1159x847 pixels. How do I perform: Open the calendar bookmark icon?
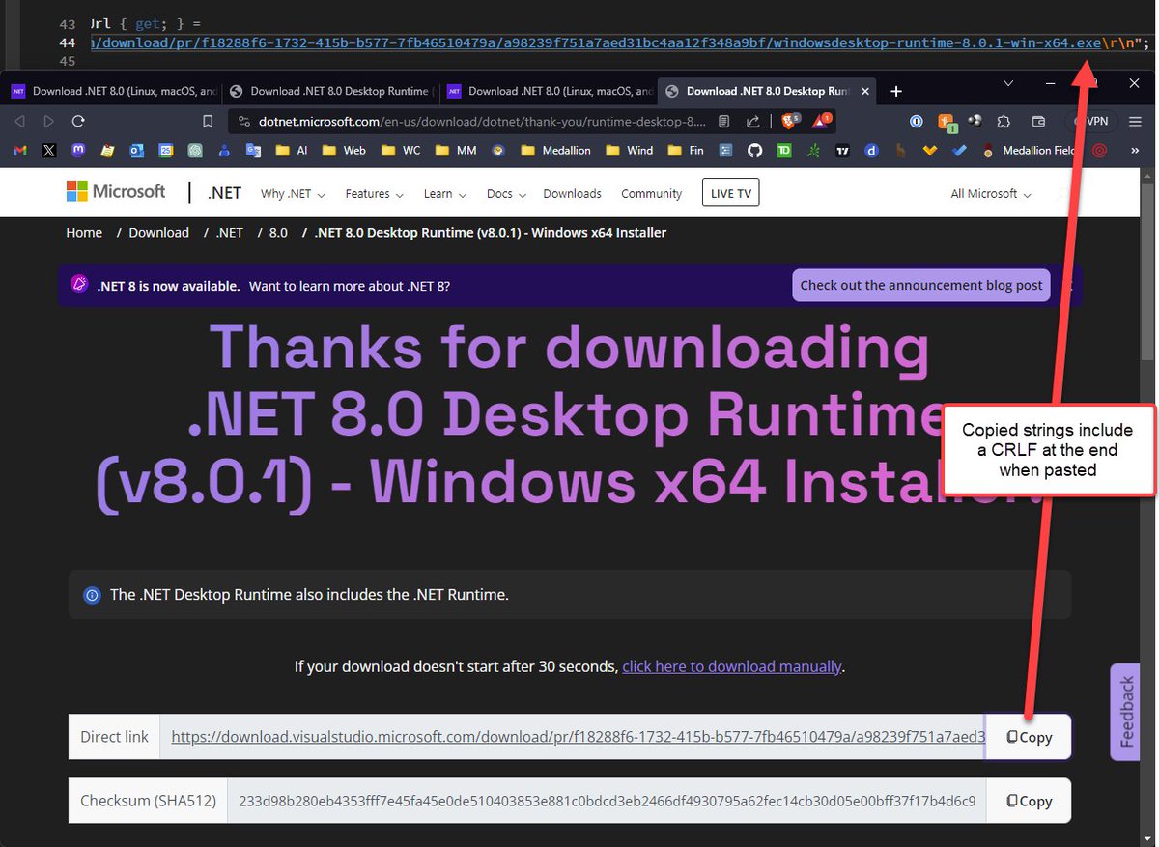(x=166, y=151)
